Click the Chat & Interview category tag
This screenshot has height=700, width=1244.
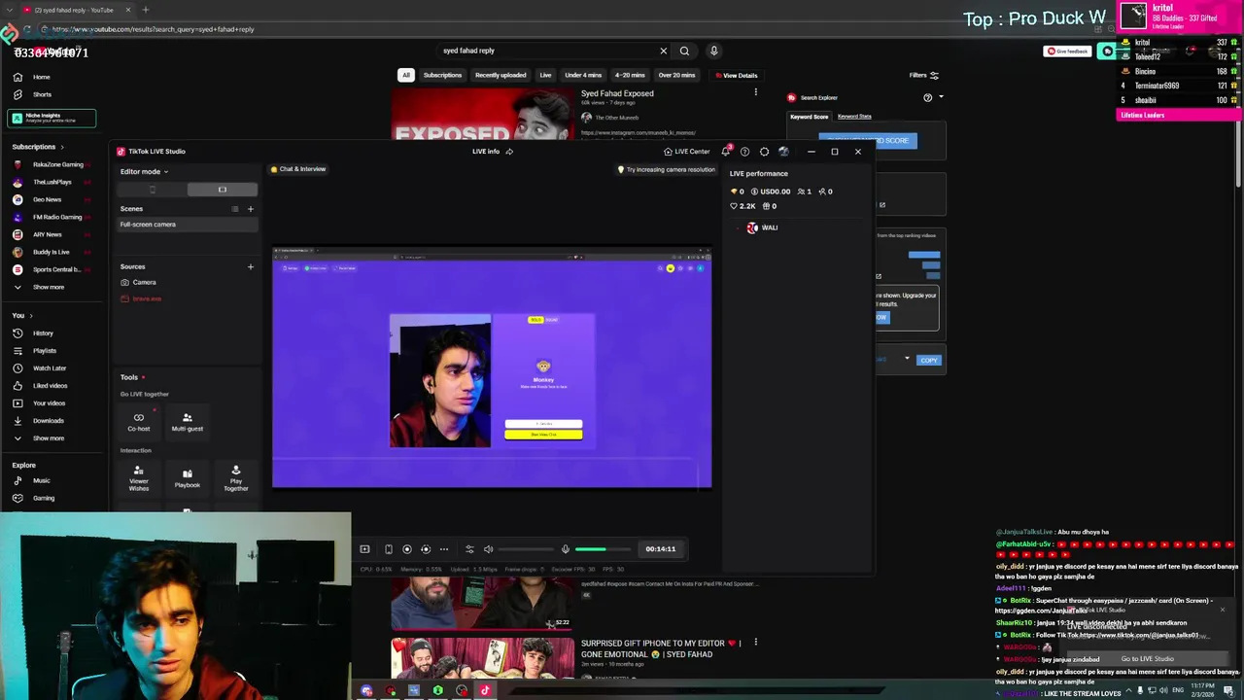click(x=298, y=169)
